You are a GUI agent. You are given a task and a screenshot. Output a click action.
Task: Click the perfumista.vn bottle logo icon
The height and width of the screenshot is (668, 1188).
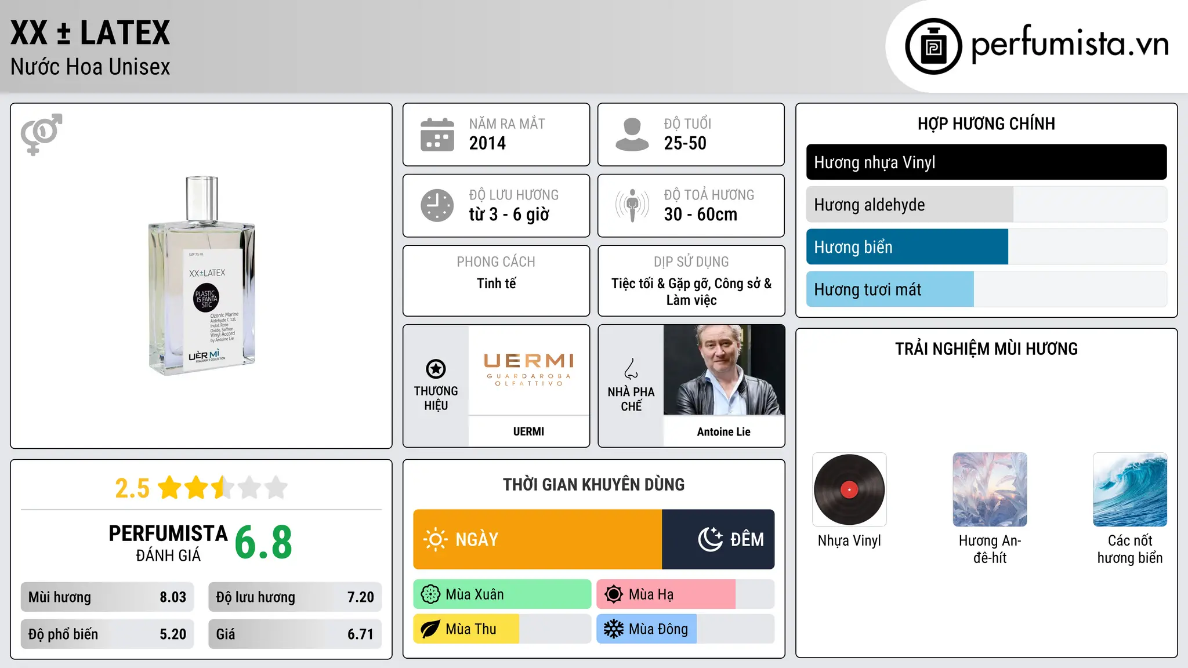(933, 46)
